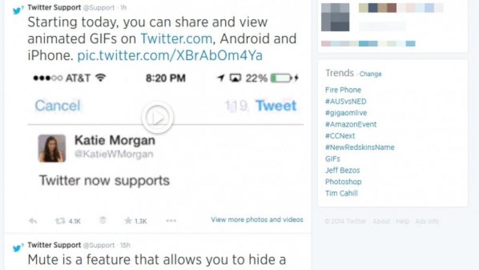Image resolution: width=479 pixels, height=270 pixels.
Task: Click View more photos and videos
Action: pyautogui.click(x=257, y=220)
